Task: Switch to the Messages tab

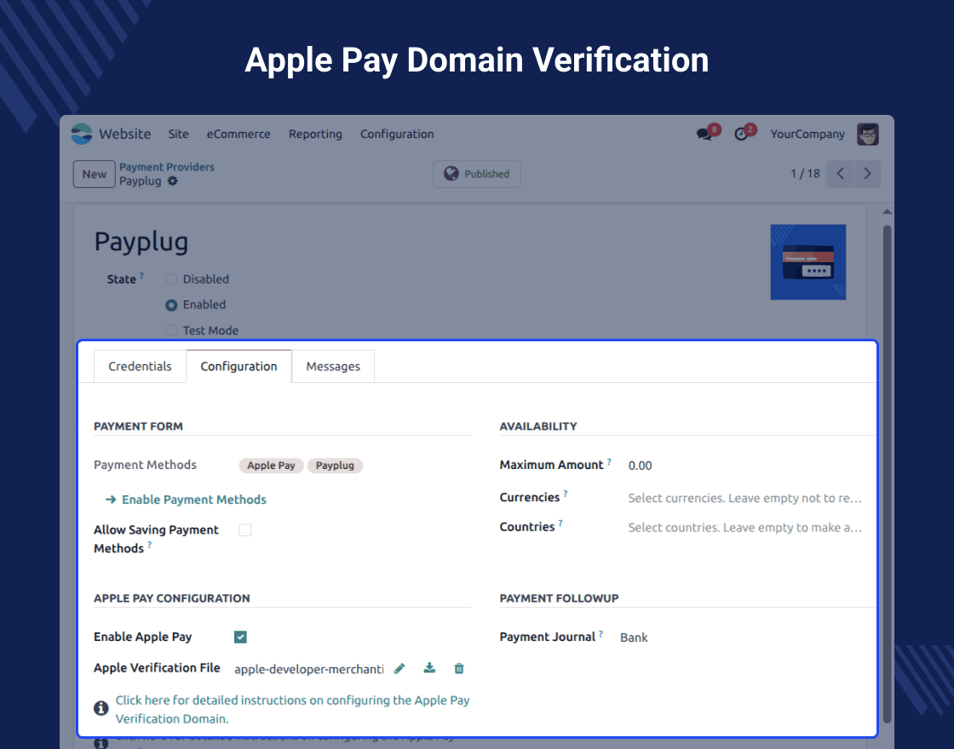Action: 333,366
